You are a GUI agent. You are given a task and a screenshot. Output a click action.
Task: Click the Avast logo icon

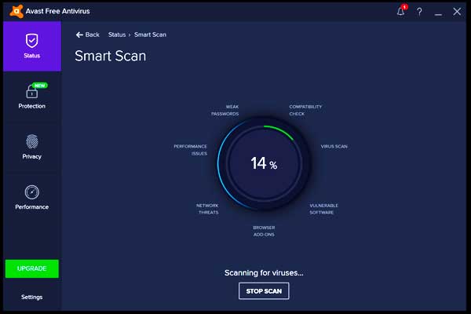[x=16, y=12]
